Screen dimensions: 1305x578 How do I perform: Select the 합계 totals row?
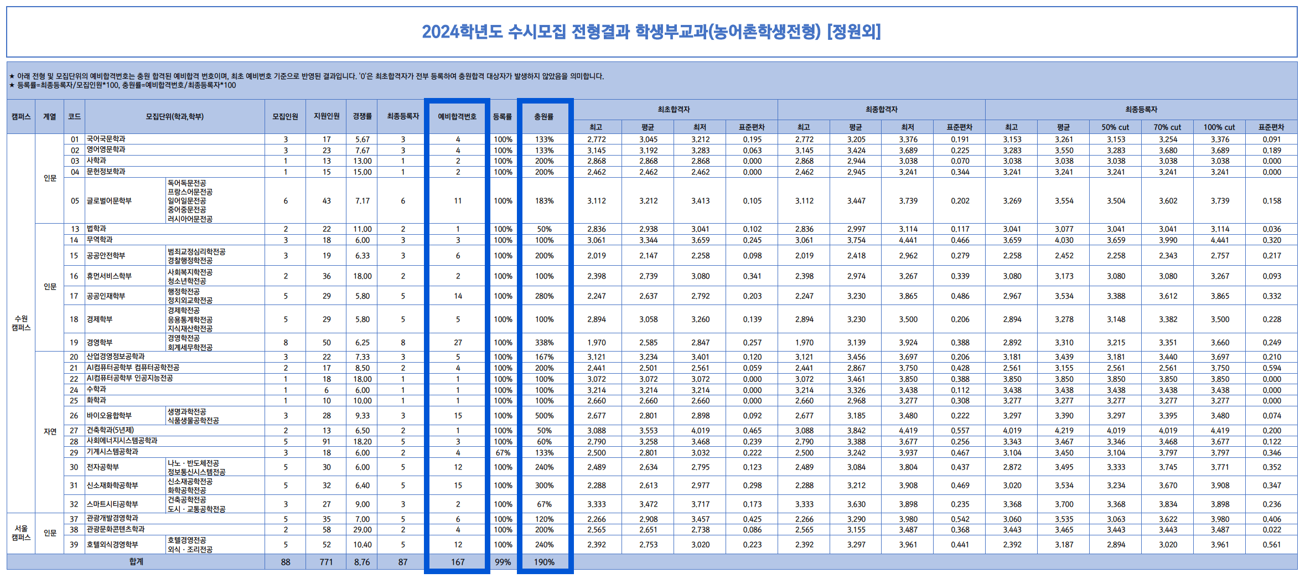click(x=136, y=561)
